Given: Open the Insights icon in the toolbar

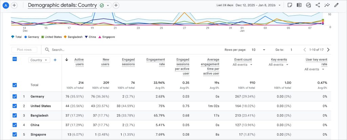Looking at the screenshot, I should (308, 5).
